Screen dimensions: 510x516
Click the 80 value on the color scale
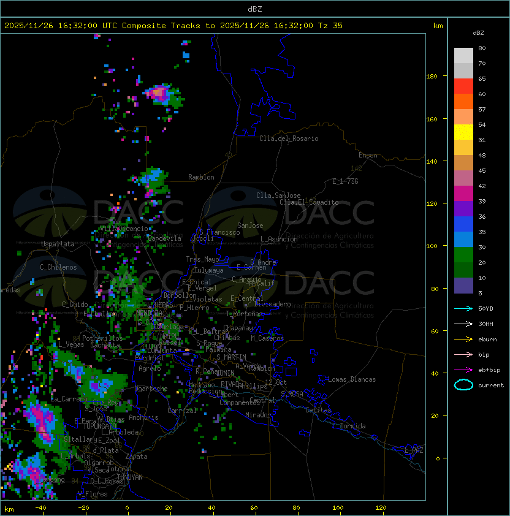482,48
